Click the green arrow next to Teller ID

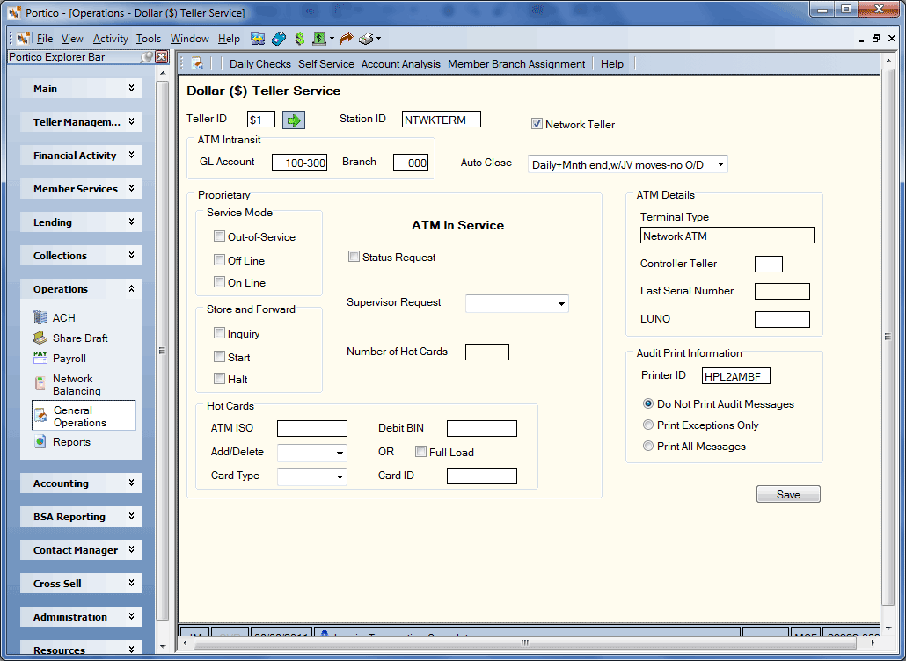[294, 120]
